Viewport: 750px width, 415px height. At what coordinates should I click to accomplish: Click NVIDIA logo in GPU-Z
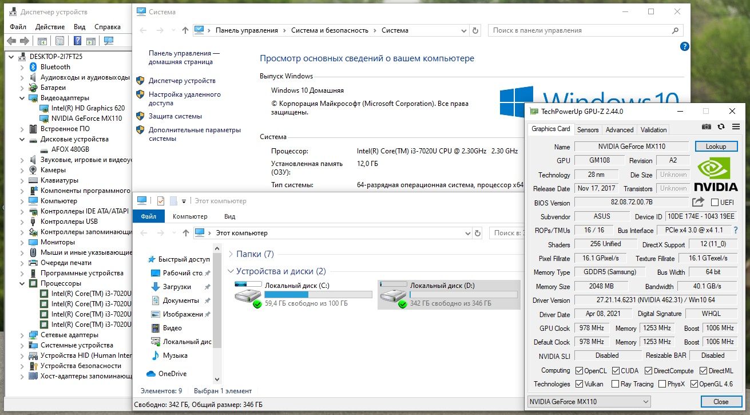pos(716,174)
